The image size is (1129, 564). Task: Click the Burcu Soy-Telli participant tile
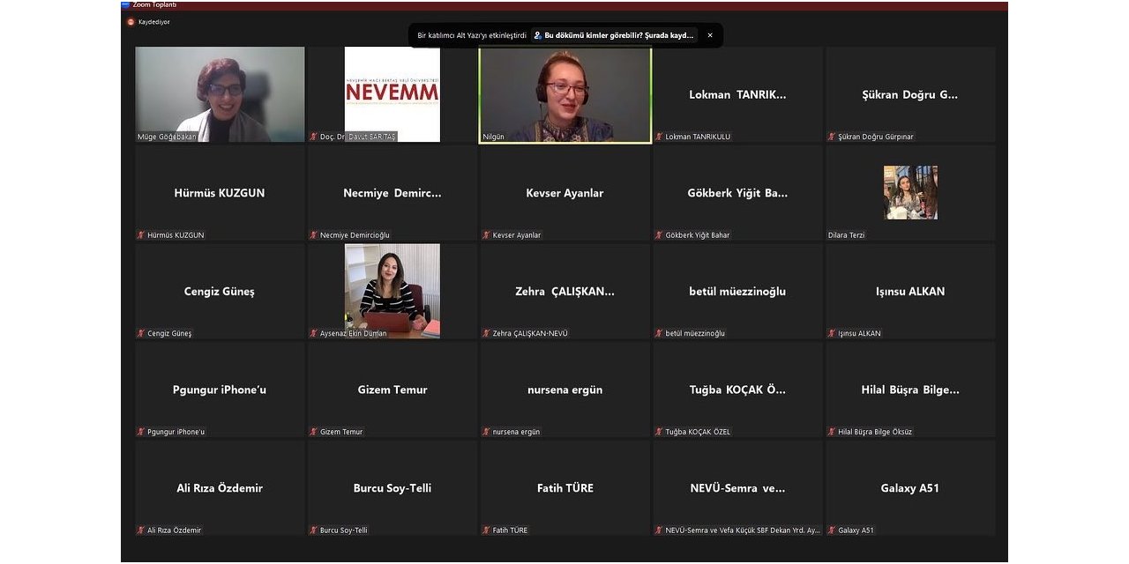(x=392, y=487)
